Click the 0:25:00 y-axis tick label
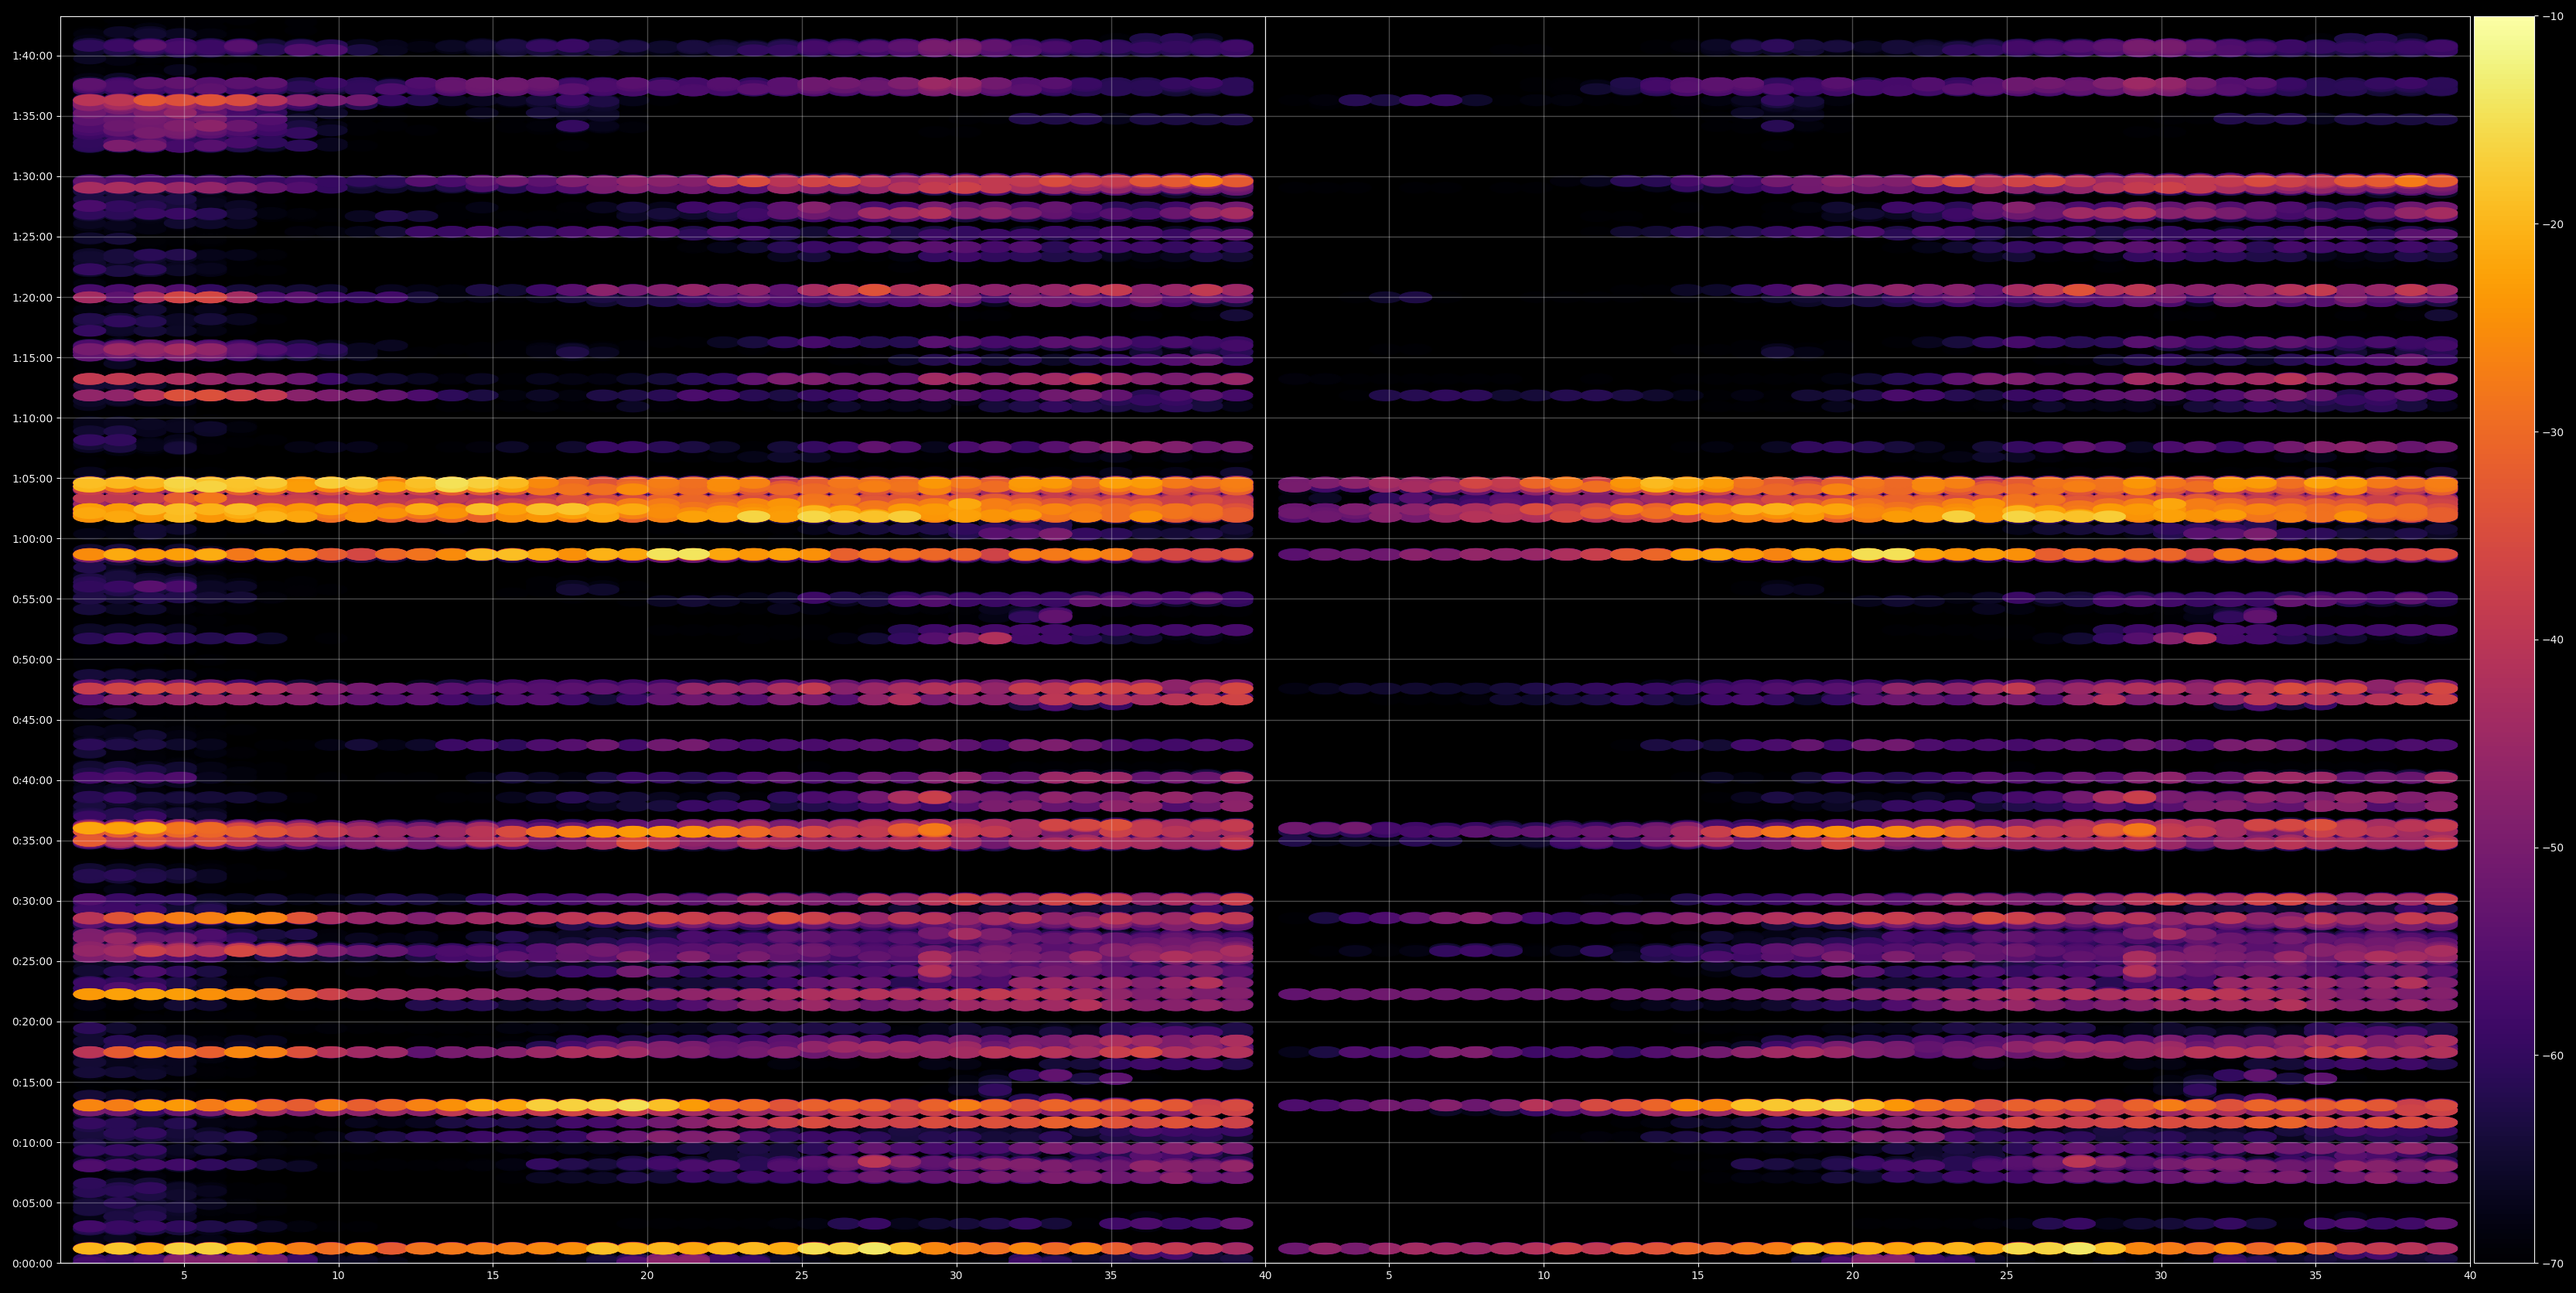The width and height of the screenshot is (2576, 1293). (x=32, y=962)
